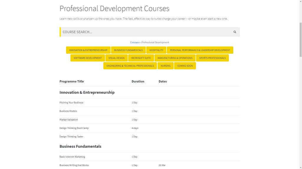
Task: Click the 20 Mar date cell
Action: click(x=162, y=165)
